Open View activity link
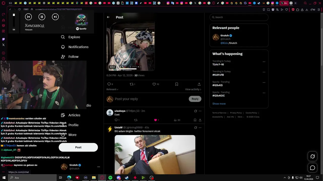 click(193, 89)
